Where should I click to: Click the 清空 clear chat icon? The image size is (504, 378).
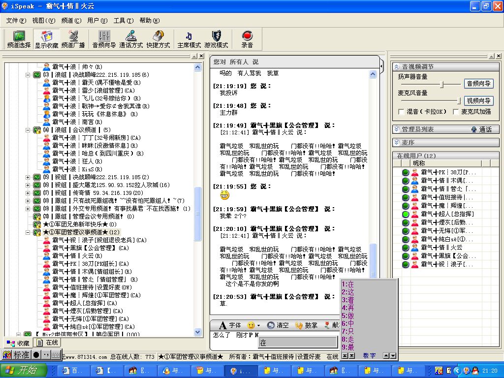(278, 325)
